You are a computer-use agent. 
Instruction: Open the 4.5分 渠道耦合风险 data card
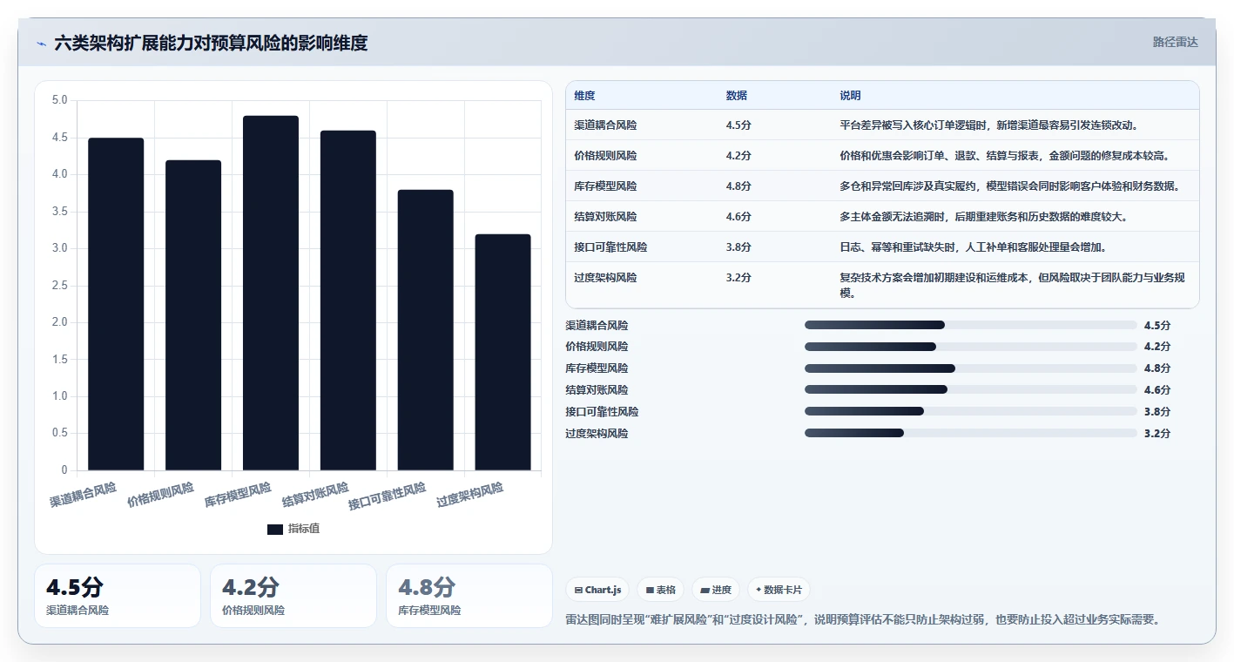[x=118, y=596]
